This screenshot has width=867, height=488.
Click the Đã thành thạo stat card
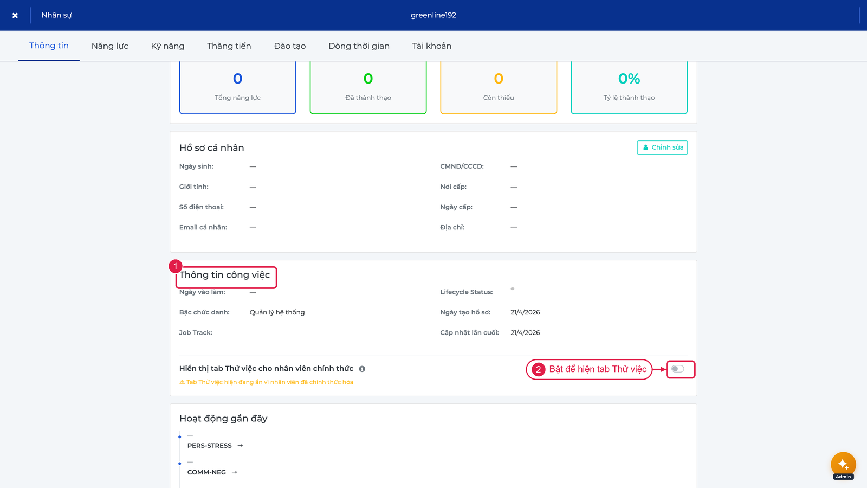click(368, 87)
